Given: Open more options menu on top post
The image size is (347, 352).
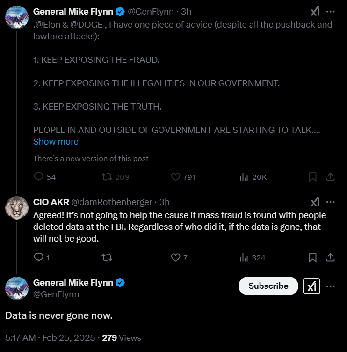Looking at the screenshot, I should [x=330, y=12].
